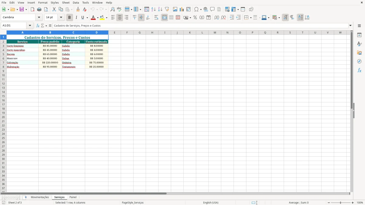Open the Sheet menu
The width and height of the screenshot is (365, 205).
pyautogui.click(x=66, y=2)
